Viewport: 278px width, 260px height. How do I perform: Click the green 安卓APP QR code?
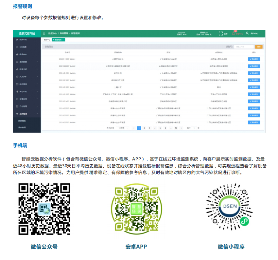136,209
